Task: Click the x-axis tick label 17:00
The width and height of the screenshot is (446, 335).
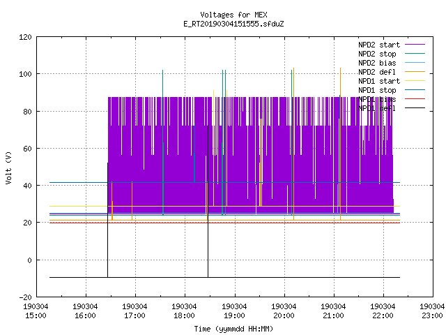Action: [134, 315]
